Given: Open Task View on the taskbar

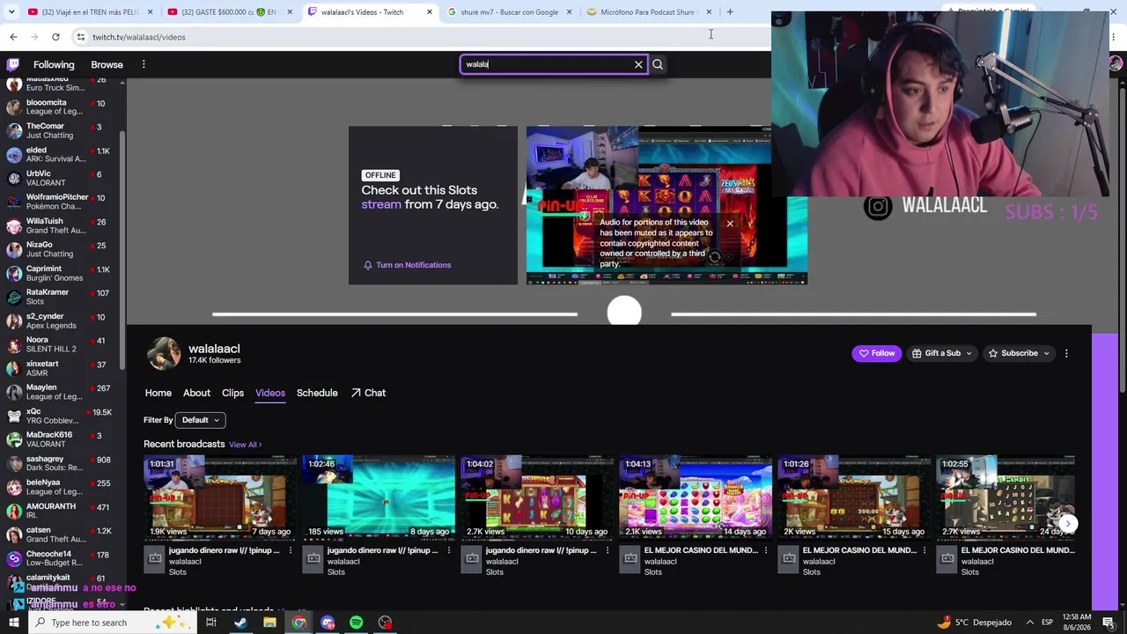Looking at the screenshot, I should click(211, 623).
